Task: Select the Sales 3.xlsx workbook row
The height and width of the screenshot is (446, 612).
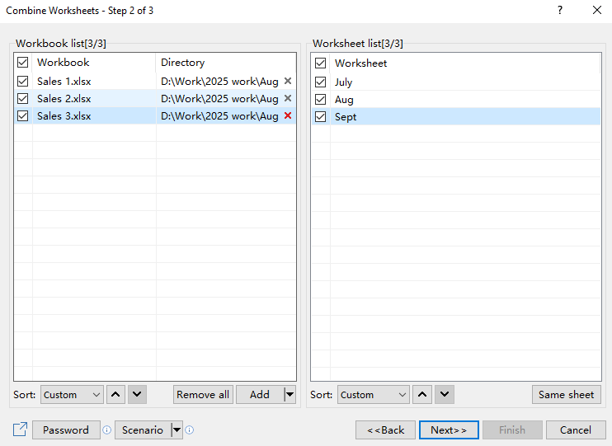Action: (155, 116)
